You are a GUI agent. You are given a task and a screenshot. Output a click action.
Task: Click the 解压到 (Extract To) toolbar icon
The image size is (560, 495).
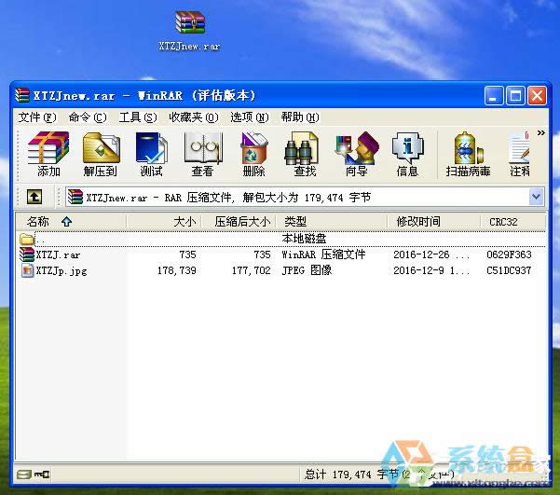click(x=101, y=153)
